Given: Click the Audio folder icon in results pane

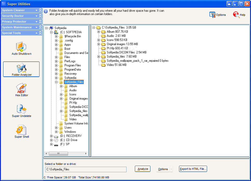Looking at the screenshot, I should click(x=103, y=36).
